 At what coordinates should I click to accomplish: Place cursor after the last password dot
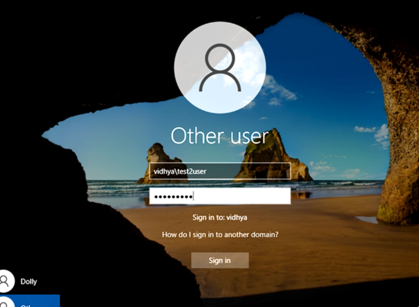[x=193, y=196]
